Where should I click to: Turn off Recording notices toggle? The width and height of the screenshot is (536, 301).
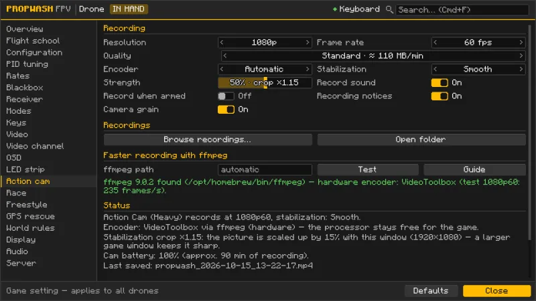[x=440, y=96]
